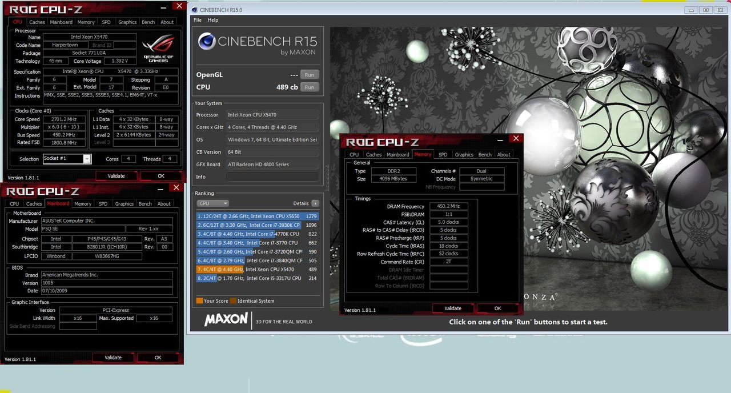The image size is (731, 393).
Task: Click the Core Voltage 1.392 V value
Action: pyautogui.click(x=120, y=61)
